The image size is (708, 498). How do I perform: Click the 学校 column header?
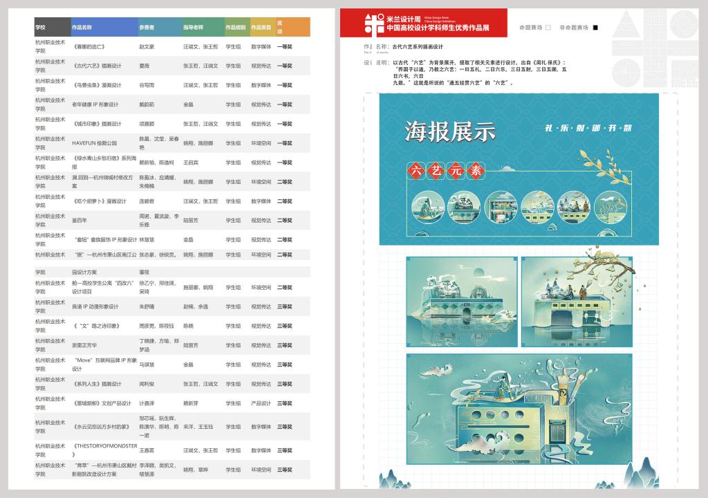(x=40, y=27)
